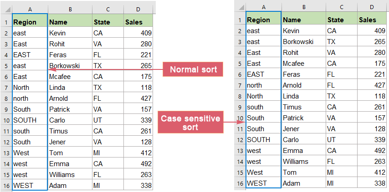
Task: Click the Adam cell in right table
Action: 303,183
